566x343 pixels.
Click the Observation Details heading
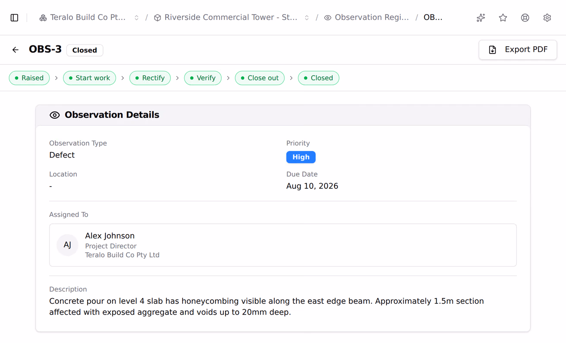pyautogui.click(x=112, y=115)
